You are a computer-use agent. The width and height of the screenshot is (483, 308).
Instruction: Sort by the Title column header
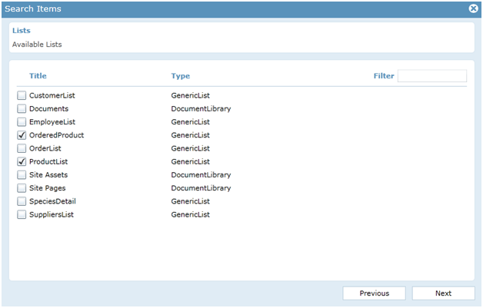pos(38,76)
